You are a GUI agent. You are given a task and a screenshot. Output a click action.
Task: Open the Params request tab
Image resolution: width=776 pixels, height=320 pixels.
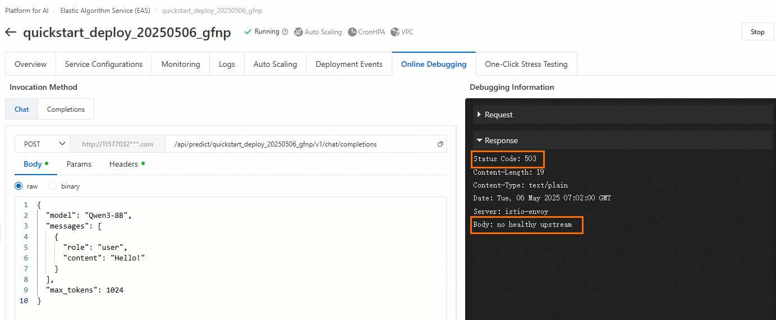coord(79,164)
